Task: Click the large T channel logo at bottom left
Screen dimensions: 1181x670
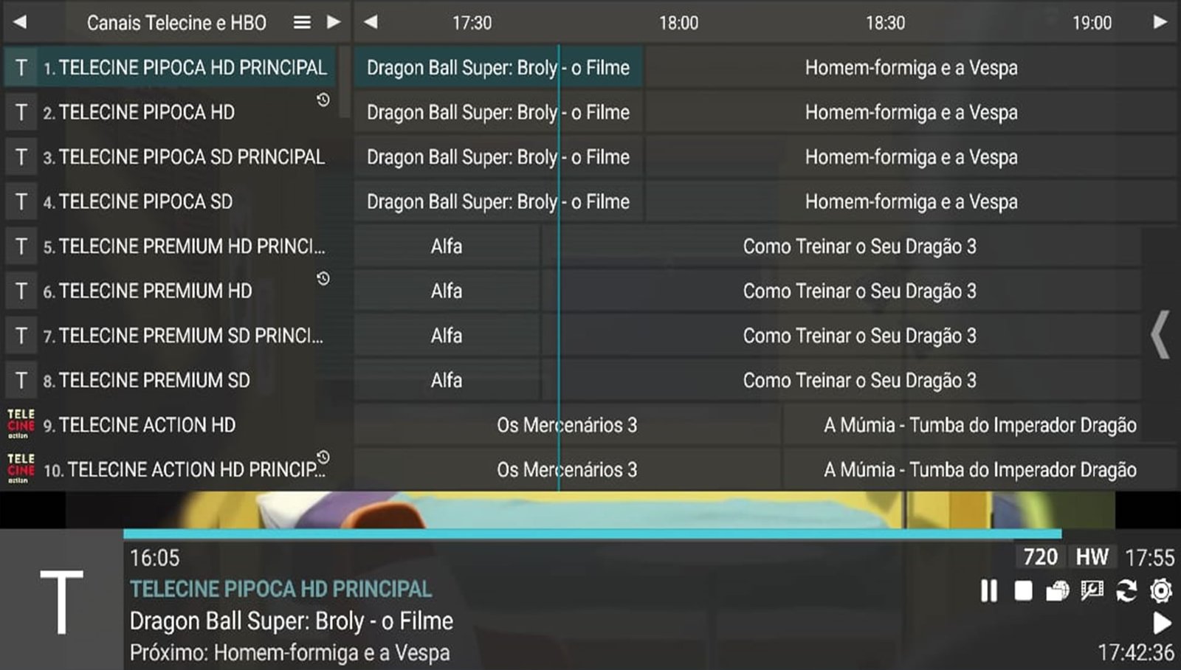Action: (x=61, y=602)
